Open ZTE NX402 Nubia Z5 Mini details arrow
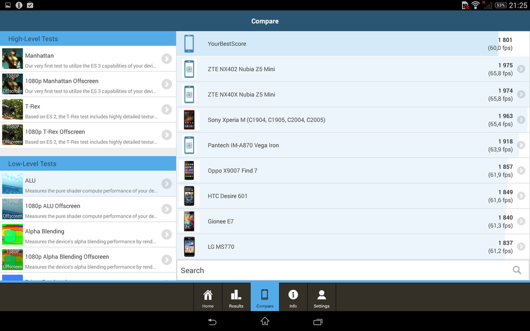This screenshot has width=530, height=331. pos(521,70)
